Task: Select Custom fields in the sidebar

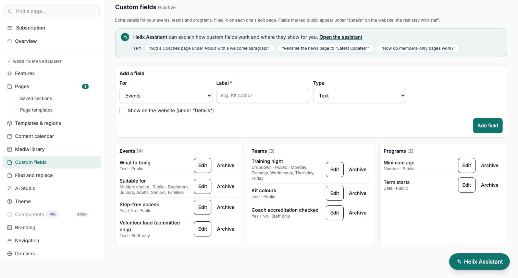Action: [x=52, y=162]
